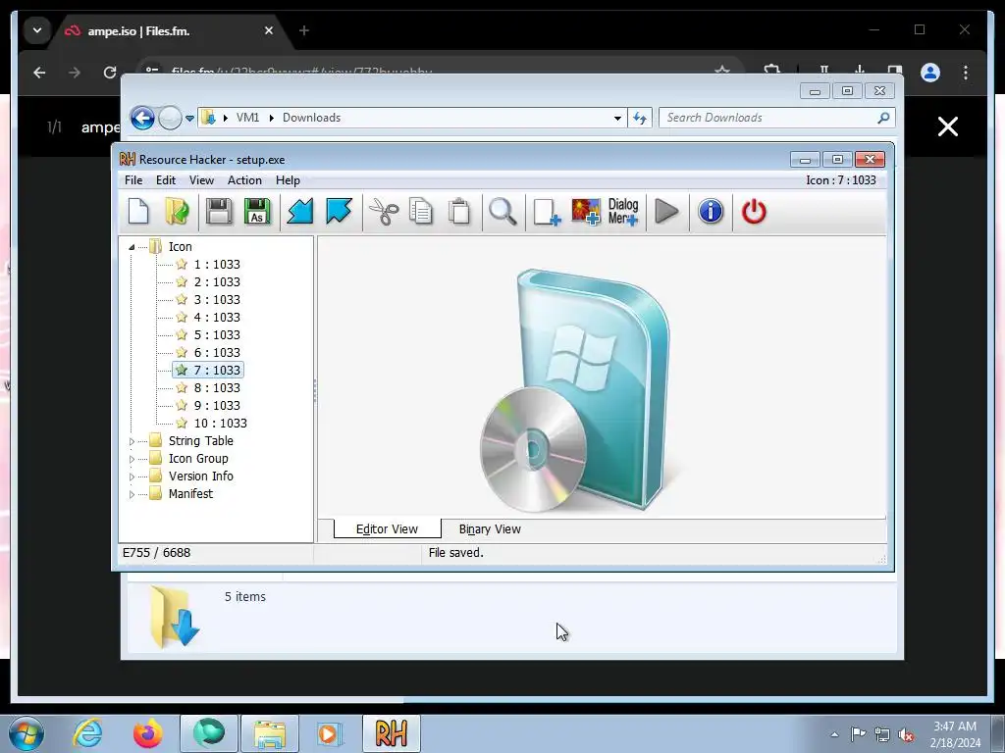
Task: Open the Edit menu
Action: 165,180
